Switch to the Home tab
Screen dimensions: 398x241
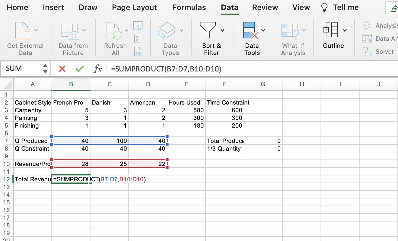click(x=17, y=7)
